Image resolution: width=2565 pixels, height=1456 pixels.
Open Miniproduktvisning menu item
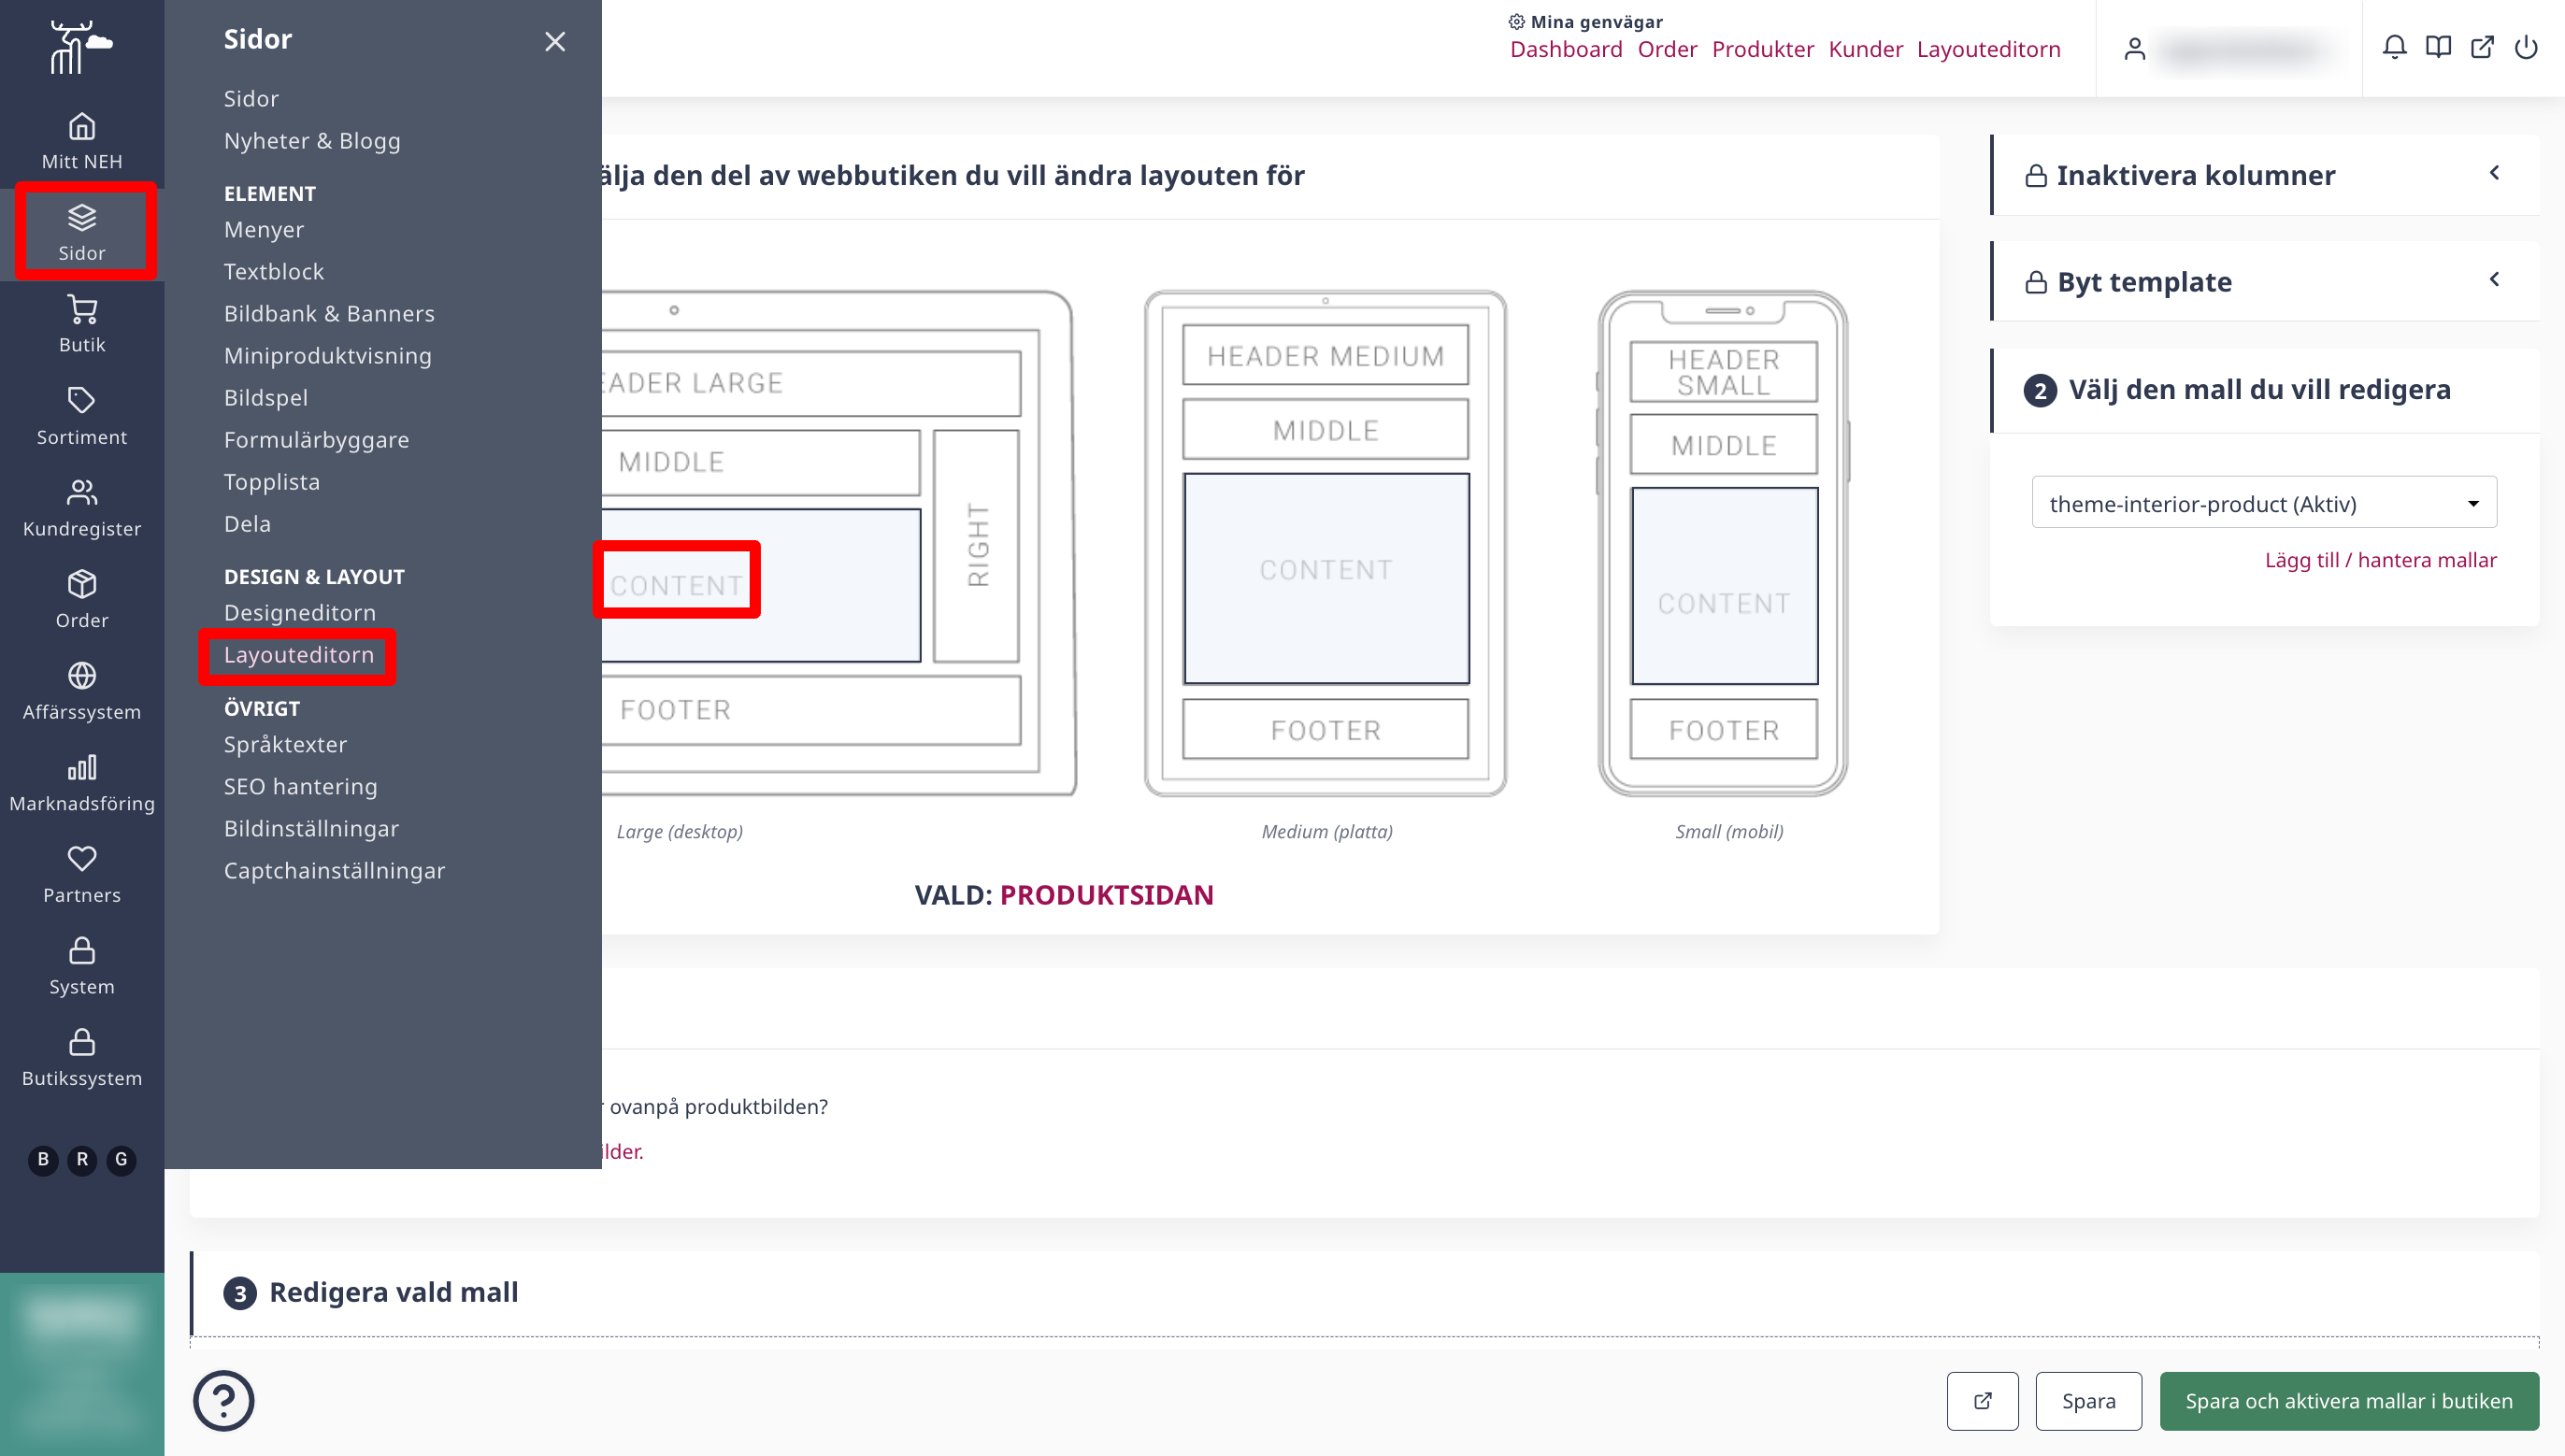[328, 355]
